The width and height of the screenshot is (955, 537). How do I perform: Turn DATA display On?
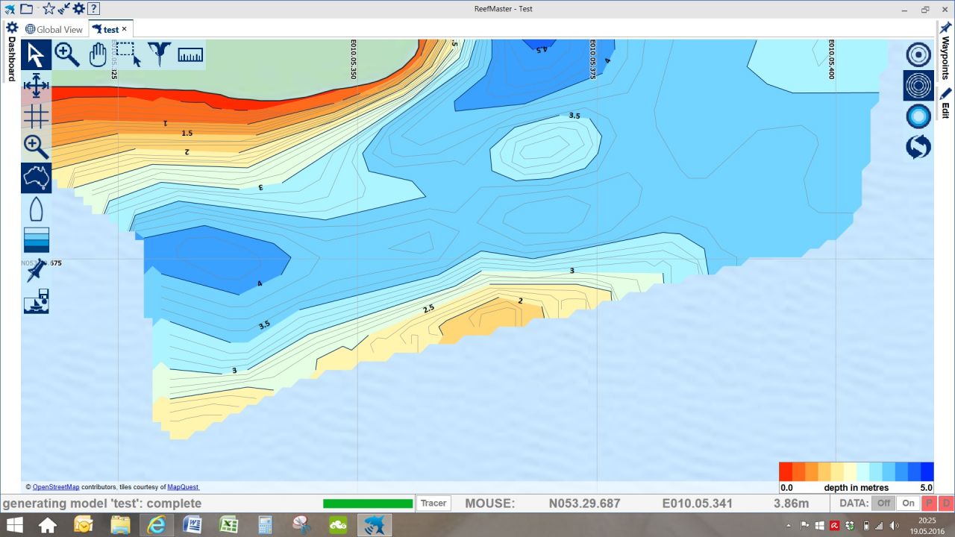click(908, 503)
